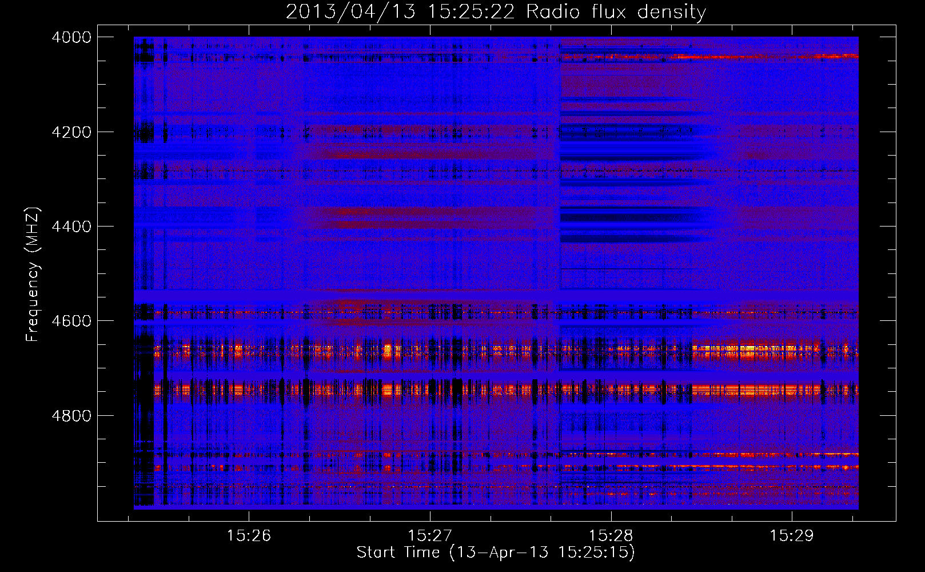
Task: Click the 4800 frequency tick label
Action: tap(71, 415)
